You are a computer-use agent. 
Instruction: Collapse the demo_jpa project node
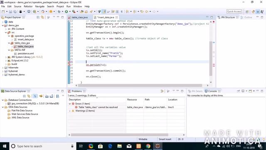3,25
